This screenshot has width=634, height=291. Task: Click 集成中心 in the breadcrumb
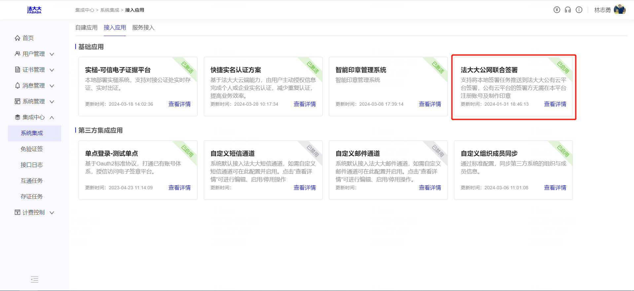(x=85, y=10)
